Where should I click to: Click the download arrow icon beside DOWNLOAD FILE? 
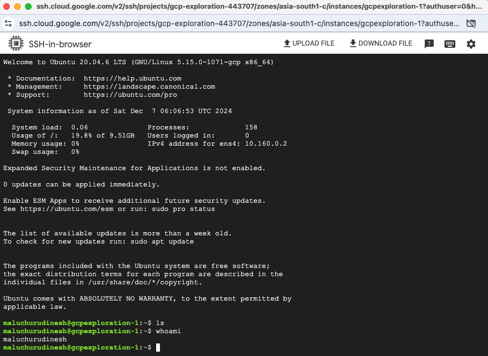[354, 43]
